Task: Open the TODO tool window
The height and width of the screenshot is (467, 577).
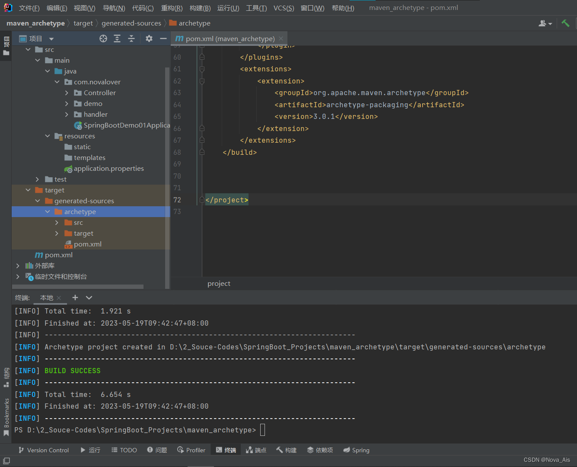Action: click(124, 450)
